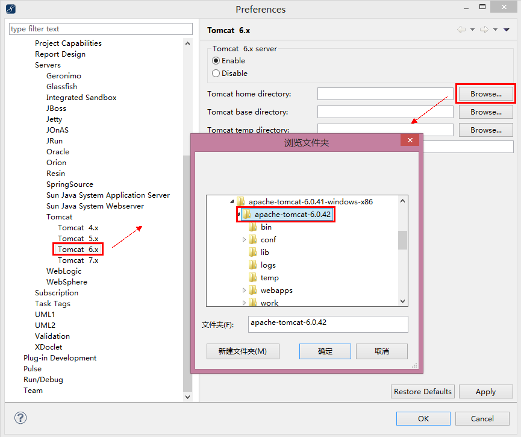Browse for Tomcat home directory
521x437 pixels.
[x=486, y=94]
